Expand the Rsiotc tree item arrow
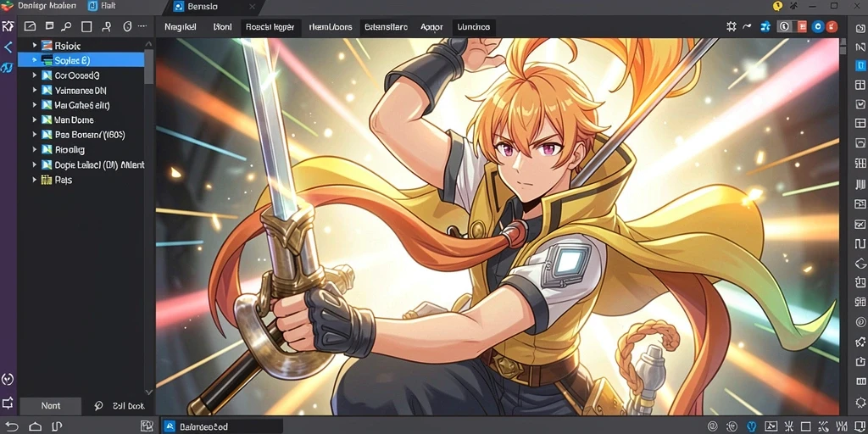This screenshot has height=434, width=868. click(x=34, y=46)
